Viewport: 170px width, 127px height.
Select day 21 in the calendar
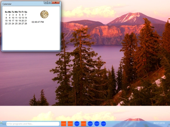pos(26,21)
